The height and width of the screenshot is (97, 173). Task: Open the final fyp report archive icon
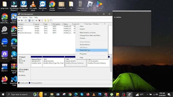14,69
